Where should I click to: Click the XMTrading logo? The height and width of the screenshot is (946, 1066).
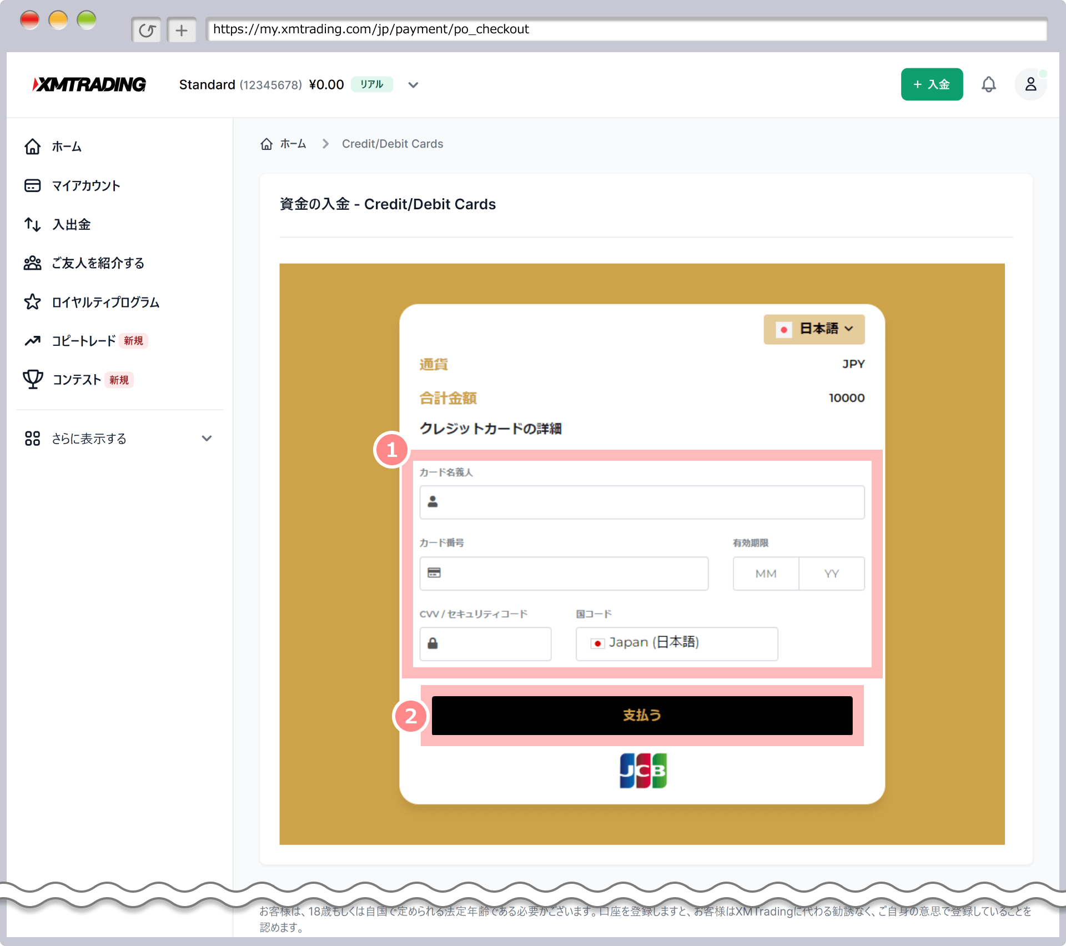click(x=89, y=84)
